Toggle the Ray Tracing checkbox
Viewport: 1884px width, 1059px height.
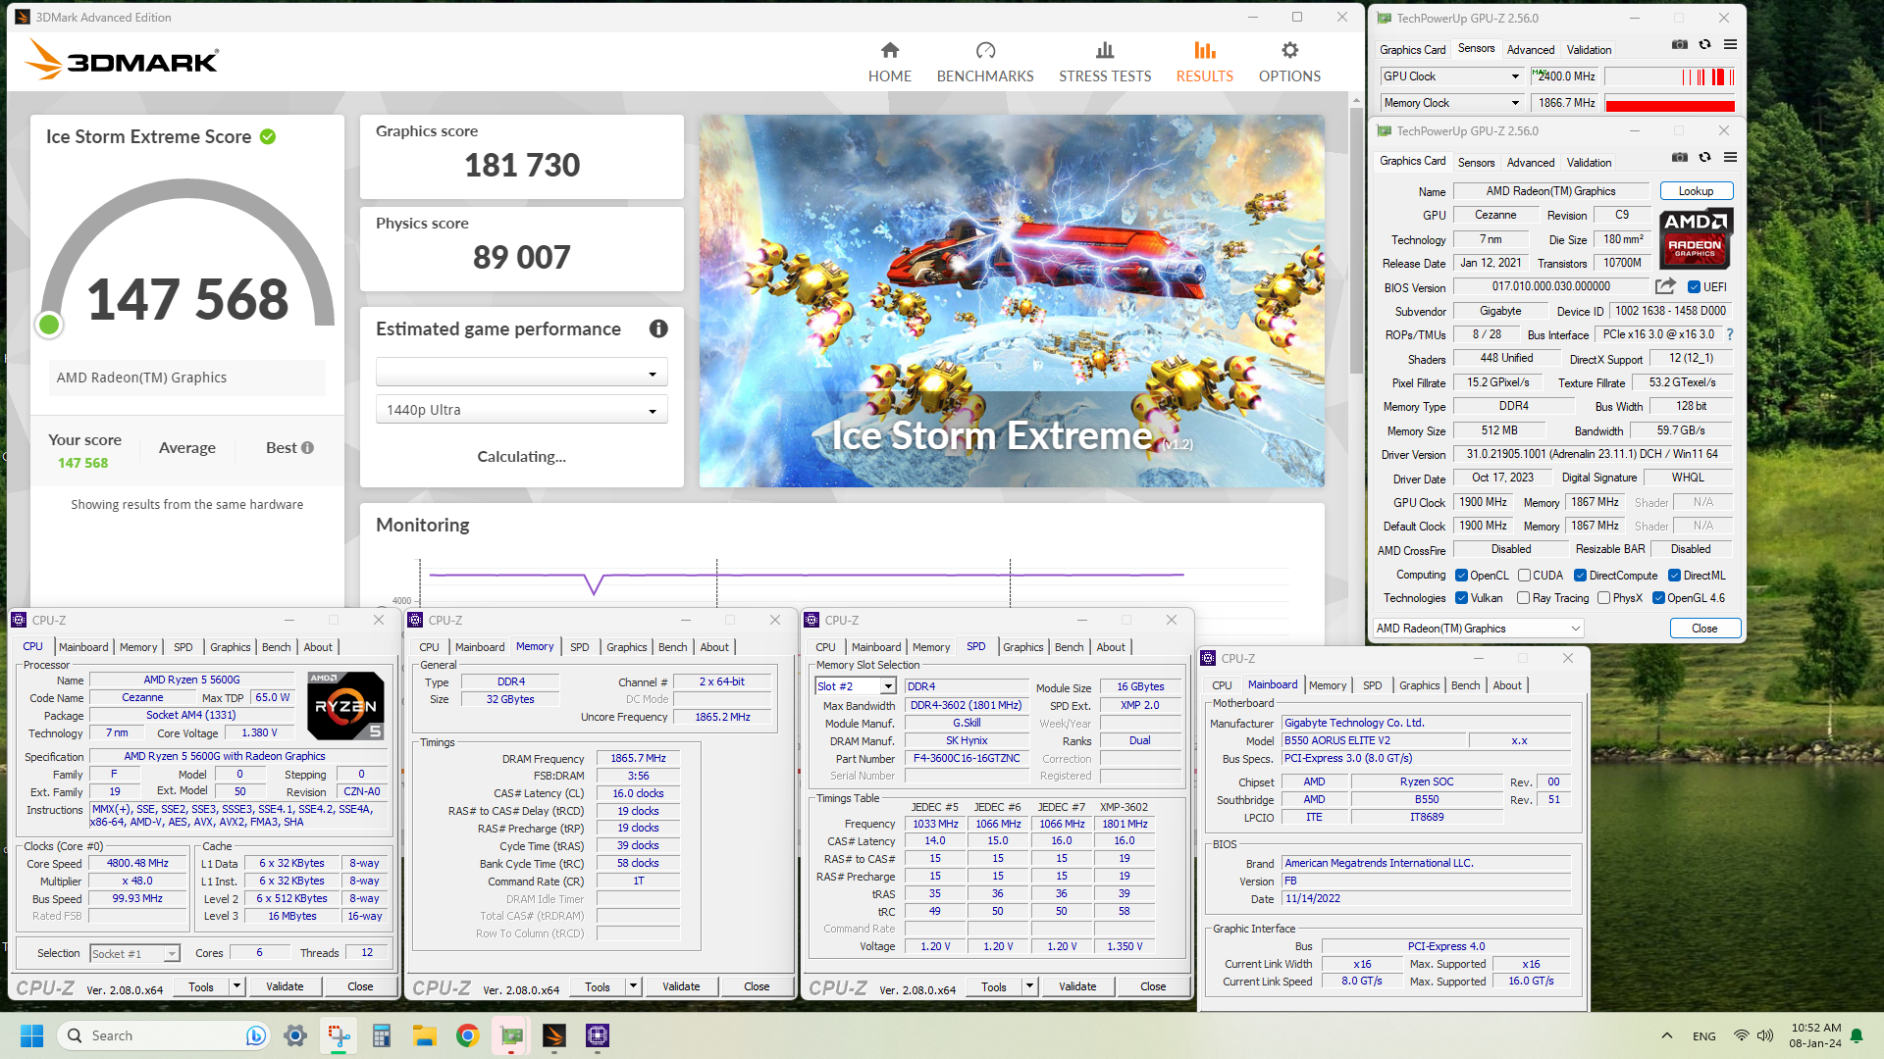[1524, 598]
